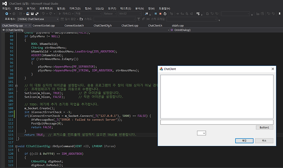Screen dimensions: 283x168
Task: Click the Show Next Statement arrow icon
Action: pyautogui.click(x=177, y=14)
